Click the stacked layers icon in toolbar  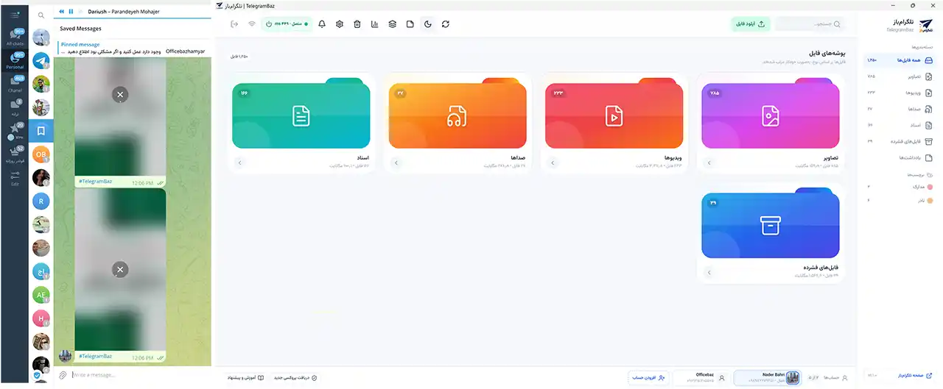click(393, 24)
